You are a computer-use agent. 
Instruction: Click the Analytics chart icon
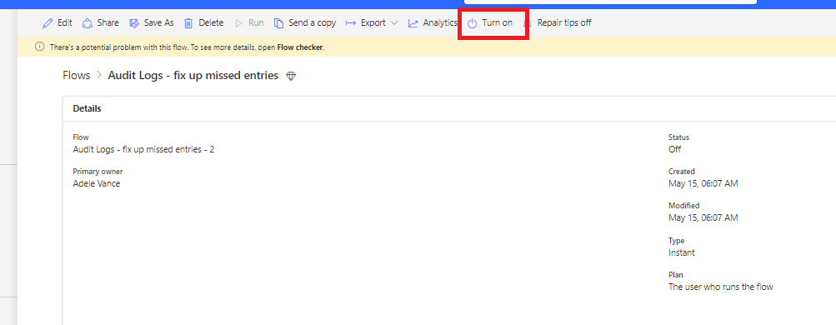click(x=413, y=23)
